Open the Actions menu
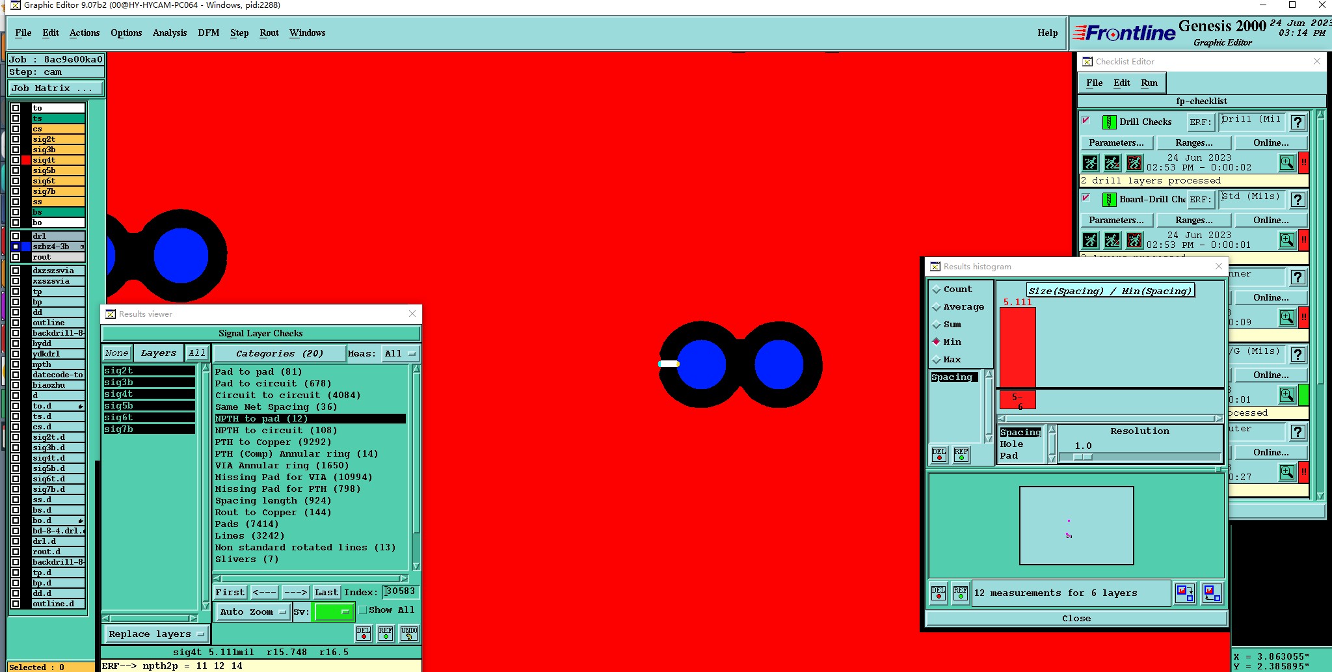This screenshot has width=1332, height=672. click(x=85, y=33)
